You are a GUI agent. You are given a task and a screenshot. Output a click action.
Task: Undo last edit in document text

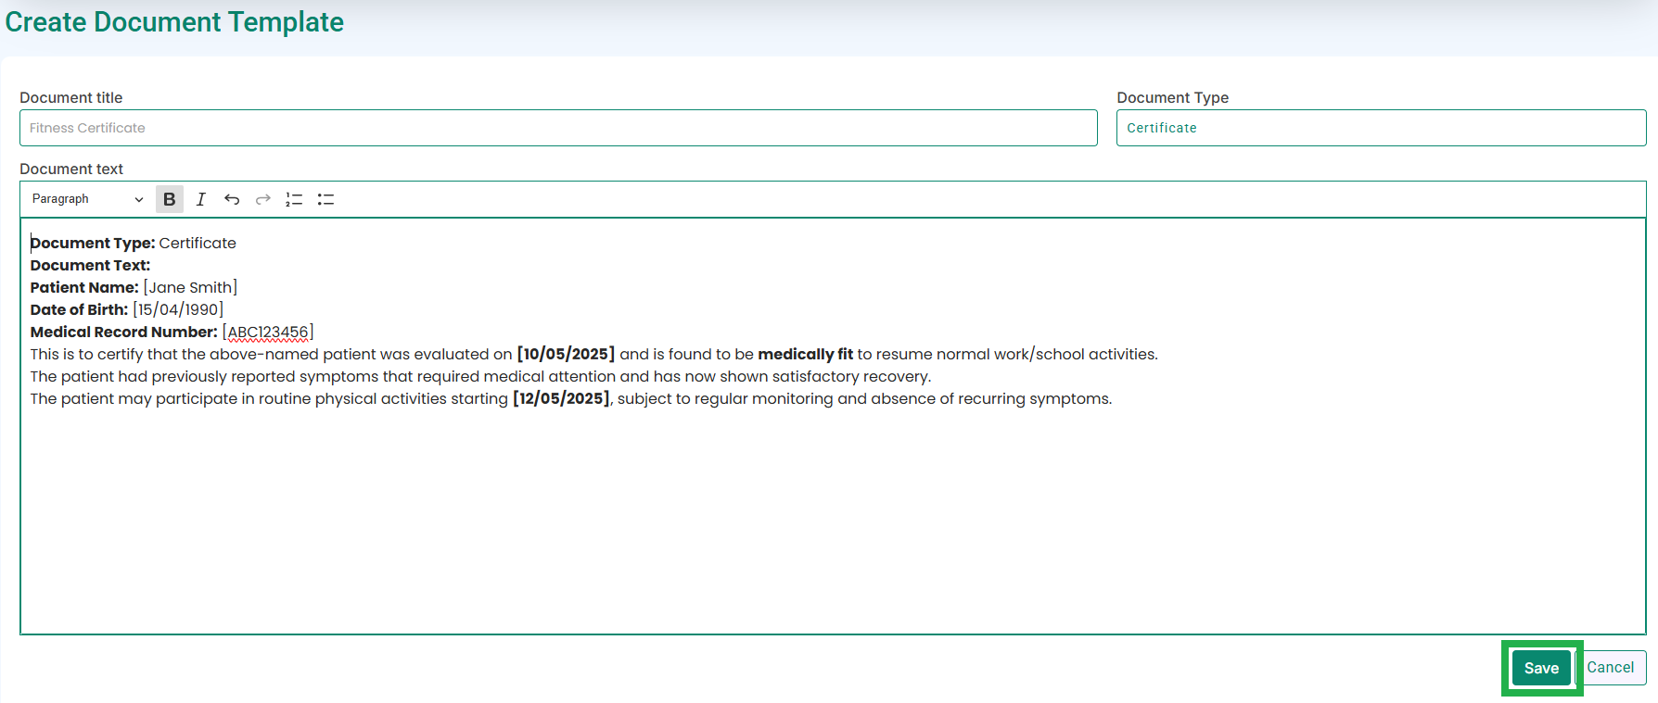point(232,199)
